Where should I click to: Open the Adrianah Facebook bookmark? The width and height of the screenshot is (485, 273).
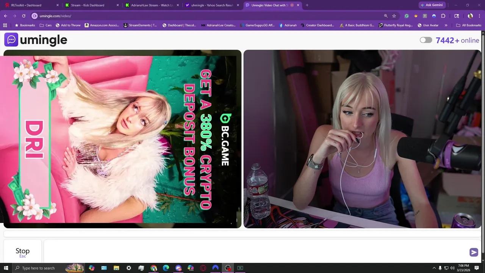(x=288, y=25)
